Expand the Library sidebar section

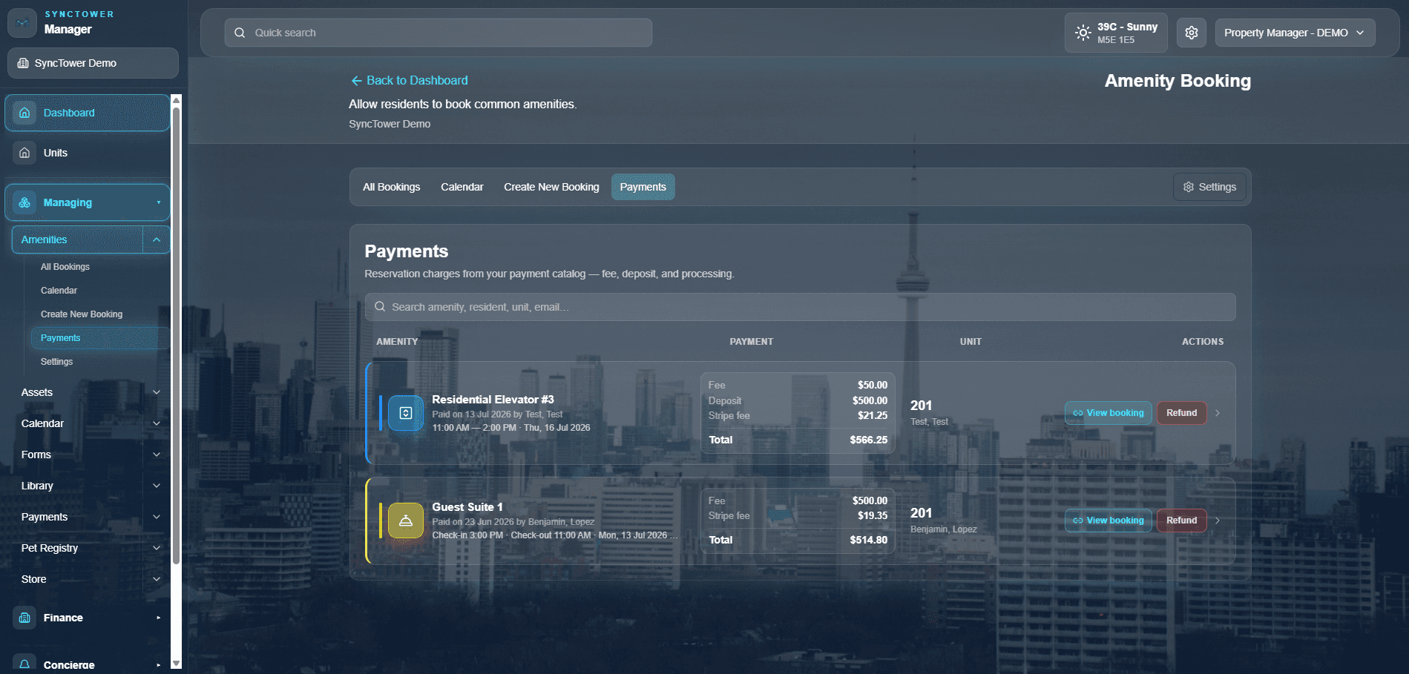click(157, 486)
